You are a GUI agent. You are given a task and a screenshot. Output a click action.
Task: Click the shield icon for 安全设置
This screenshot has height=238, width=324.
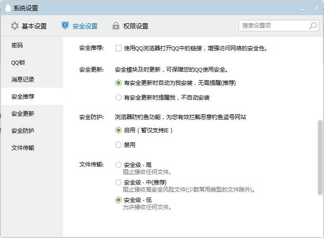coord(65,26)
